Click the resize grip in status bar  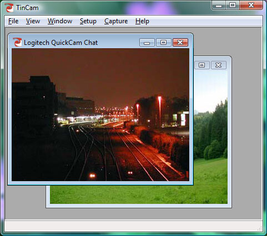tap(260, 229)
